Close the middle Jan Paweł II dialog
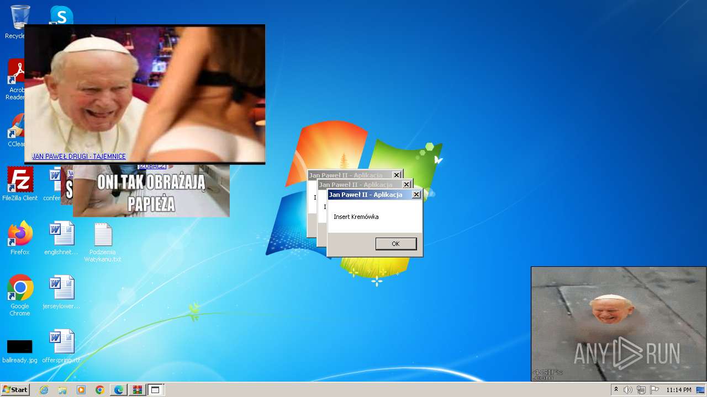707x397 pixels. 407,185
